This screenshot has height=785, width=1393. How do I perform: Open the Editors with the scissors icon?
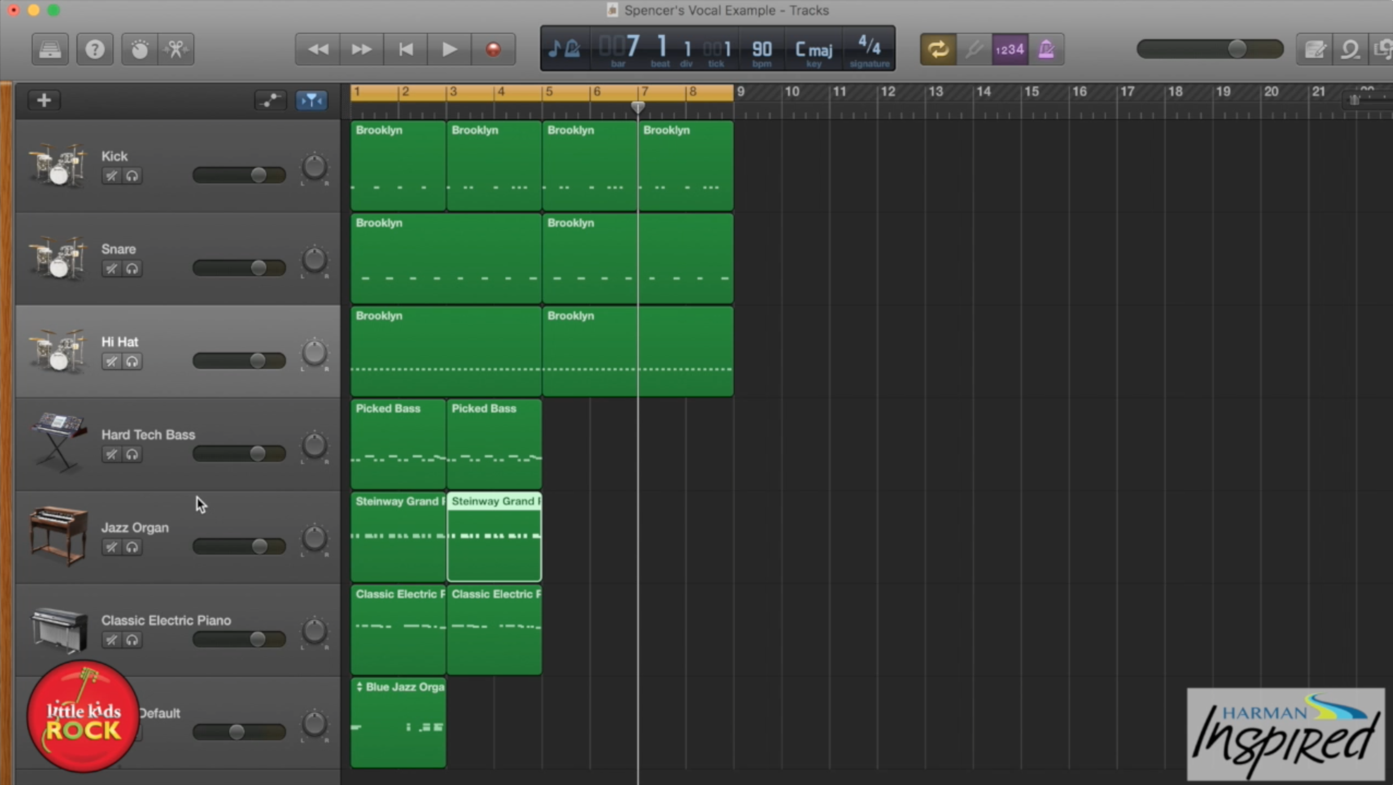176,49
